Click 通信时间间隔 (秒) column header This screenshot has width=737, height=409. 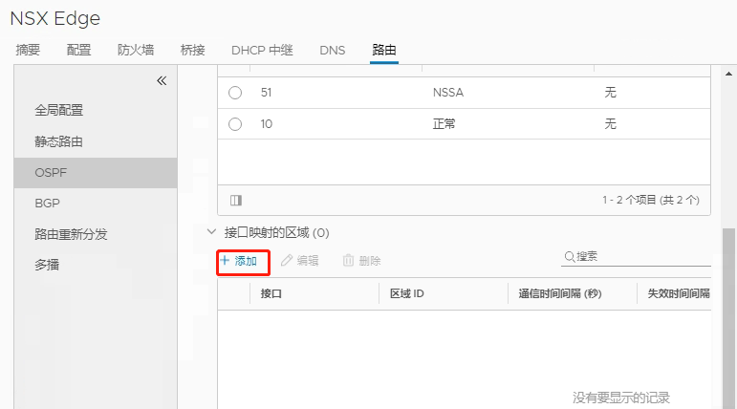pos(560,293)
